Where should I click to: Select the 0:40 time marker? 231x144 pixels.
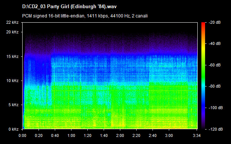click(55, 135)
